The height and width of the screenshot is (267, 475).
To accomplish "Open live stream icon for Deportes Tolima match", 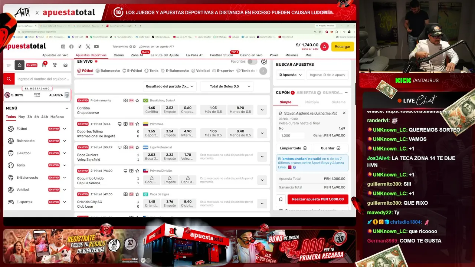I will [x=119, y=124].
